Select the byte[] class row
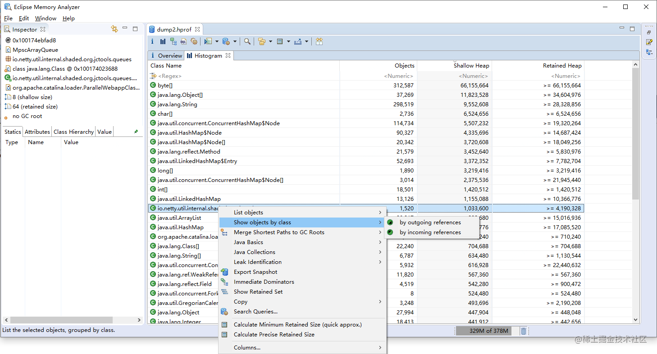This screenshot has width=657, height=354. tap(366, 86)
